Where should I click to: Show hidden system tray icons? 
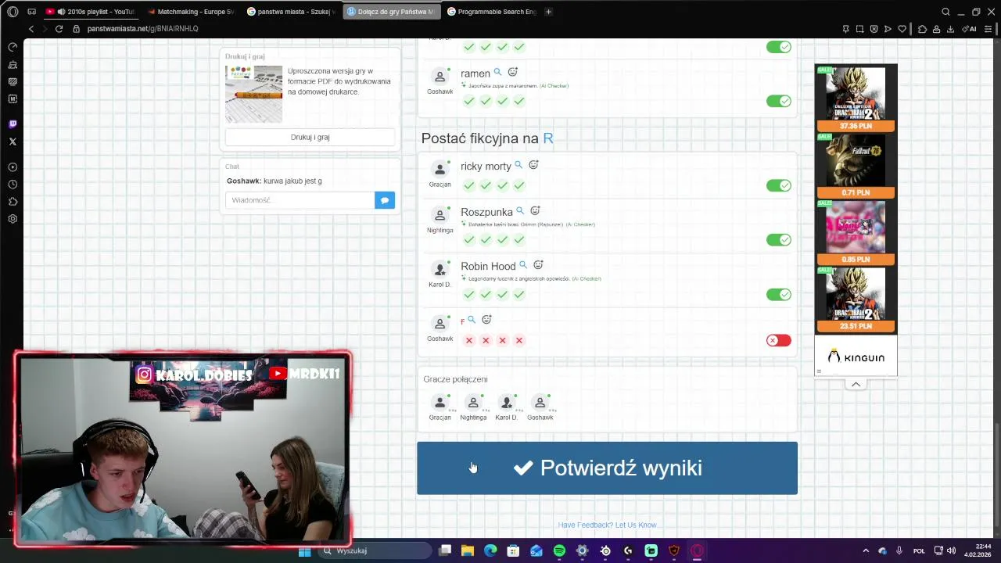click(x=866, y=550)
